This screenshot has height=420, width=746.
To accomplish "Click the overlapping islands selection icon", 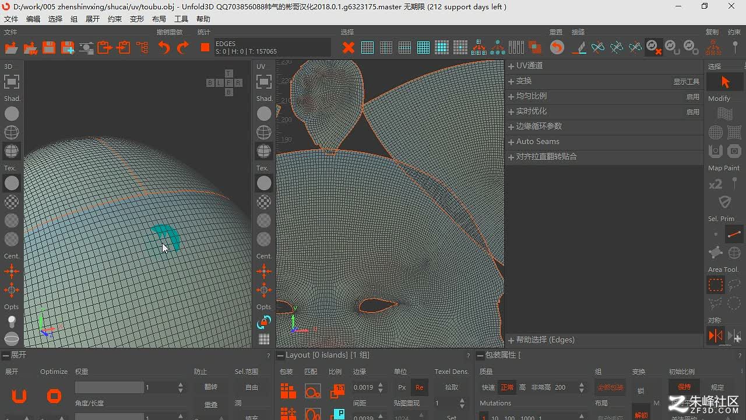I will coord(535,48).
